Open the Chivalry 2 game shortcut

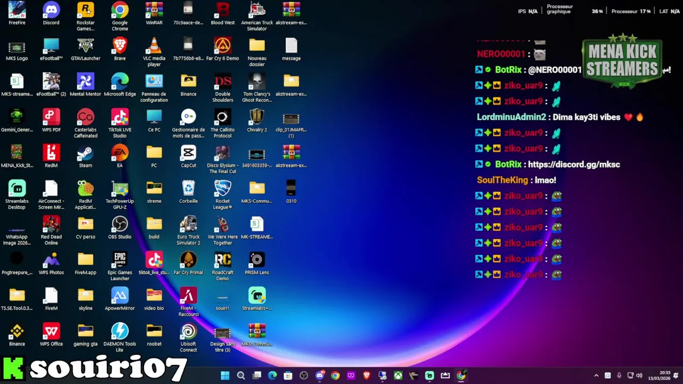coord(257,121)
